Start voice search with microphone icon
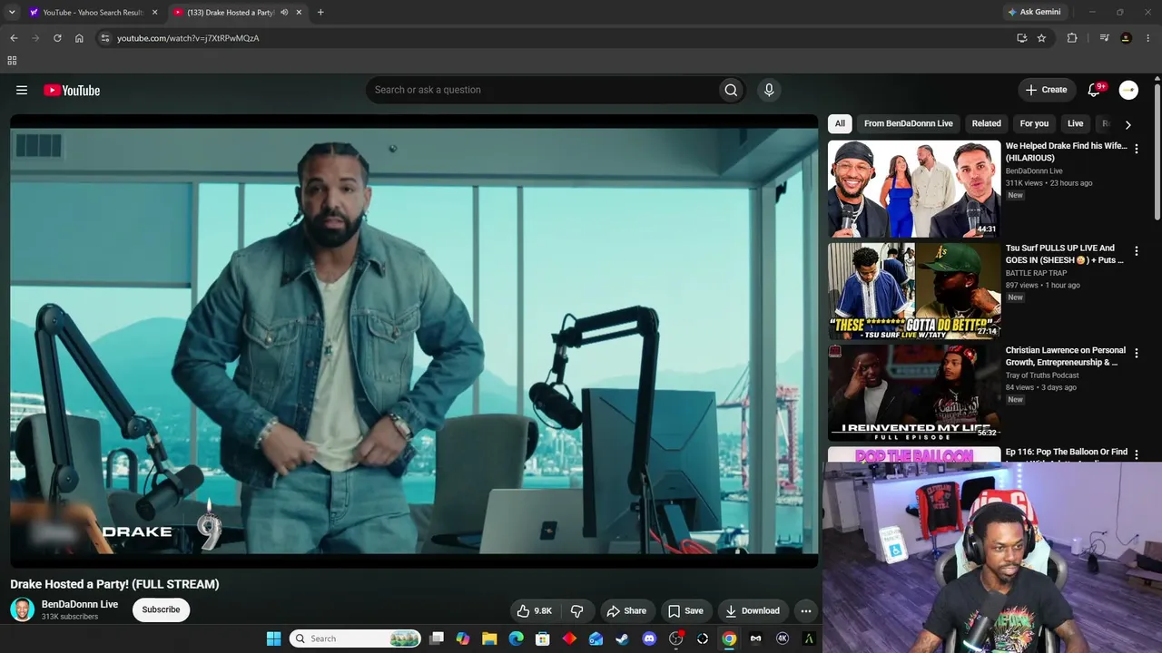The height and width of the screenshot is (653, 1162). tap(769, 90)
